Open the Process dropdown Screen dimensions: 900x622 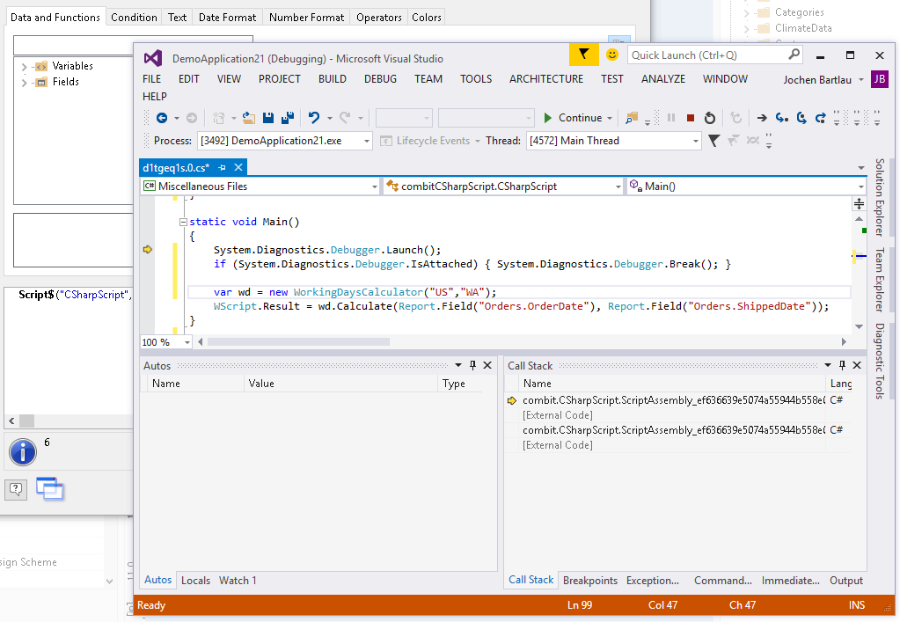[366, 141]
